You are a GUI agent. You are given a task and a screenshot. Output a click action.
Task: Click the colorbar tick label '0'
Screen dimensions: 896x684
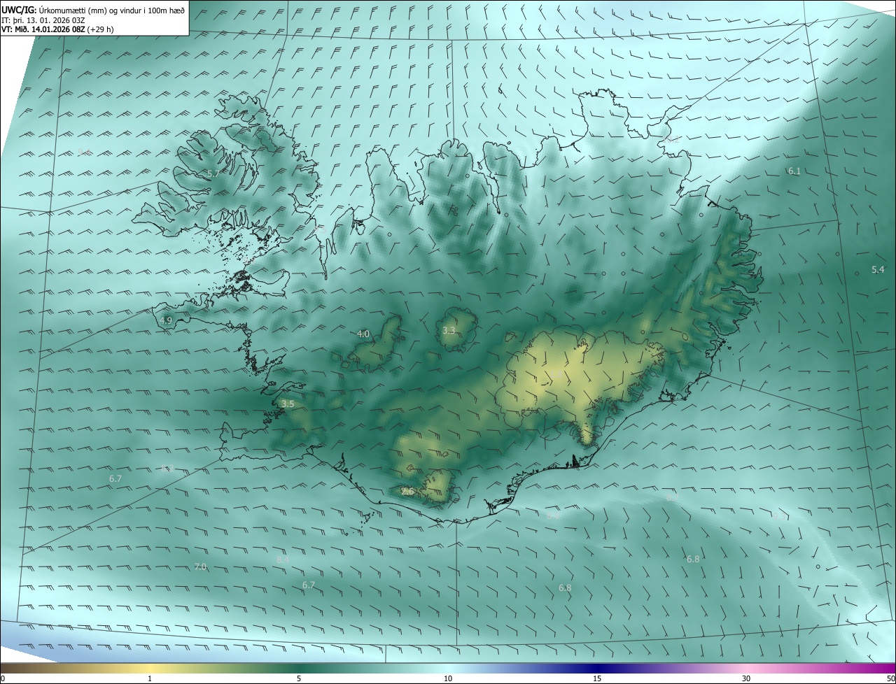[x=3, y=678]
